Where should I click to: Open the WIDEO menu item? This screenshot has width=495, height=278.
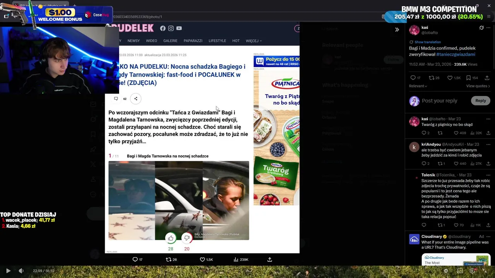(152, 41)
